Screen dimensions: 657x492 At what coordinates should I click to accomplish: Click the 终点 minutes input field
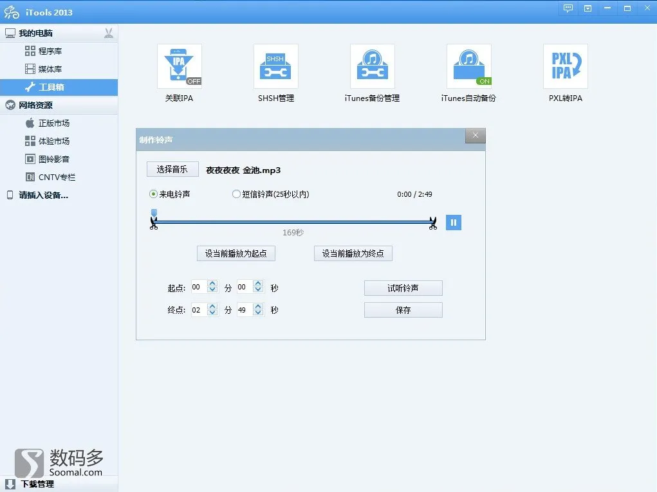199,310
